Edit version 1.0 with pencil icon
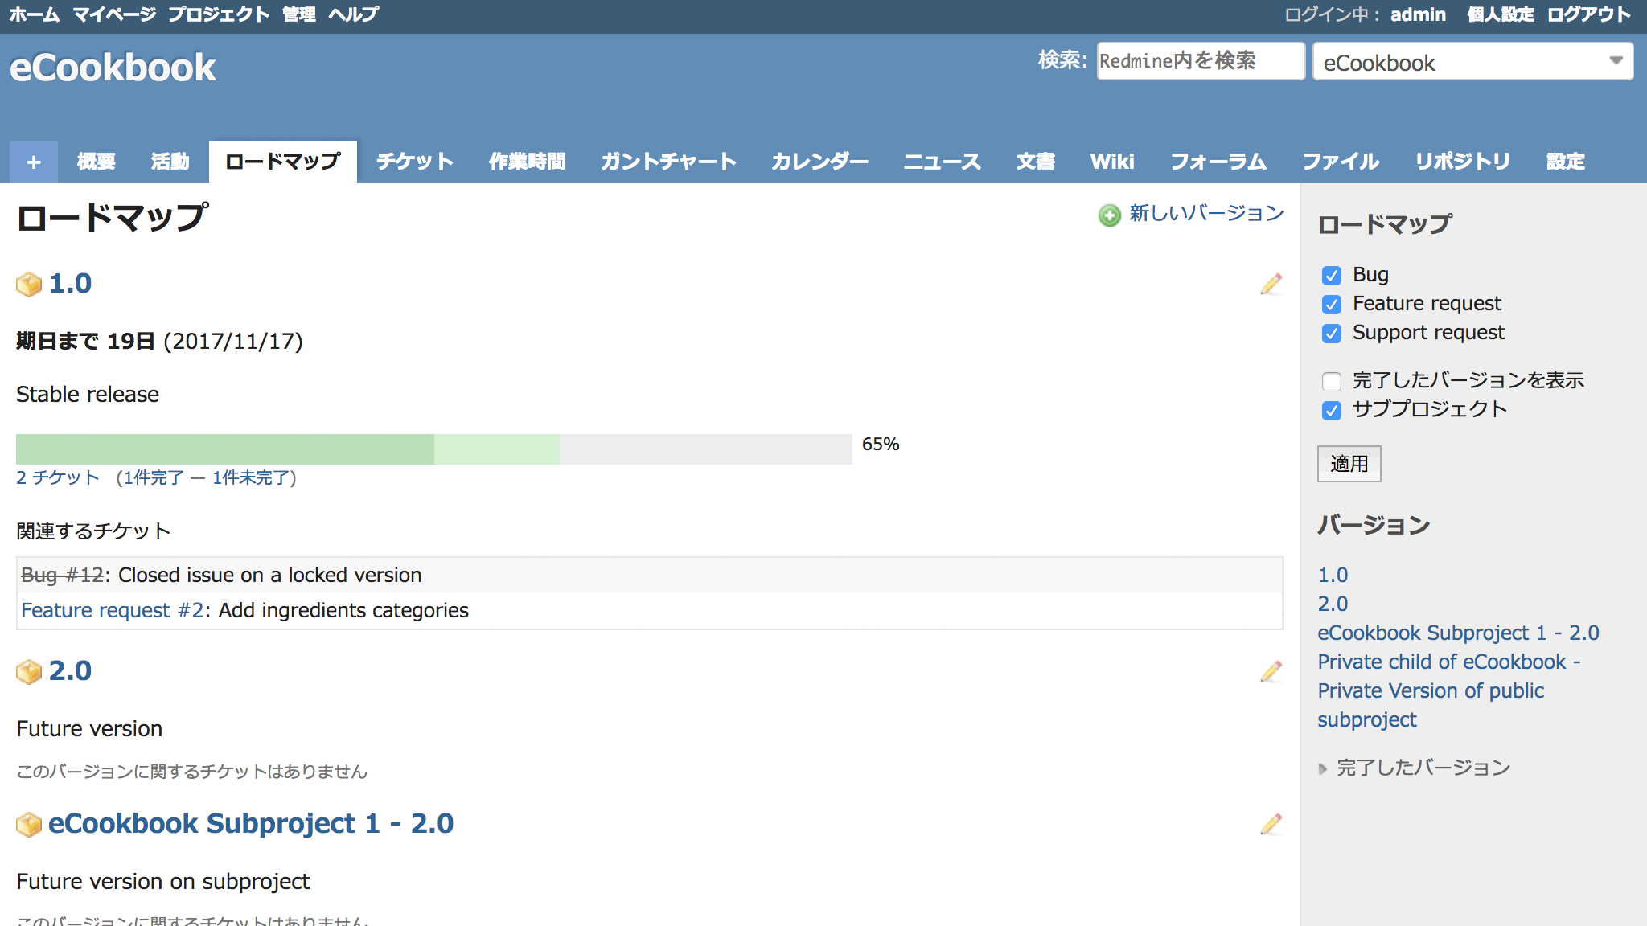This screenshot has width=1647, height=926. pyautogui.click(x=1271, y=285)
